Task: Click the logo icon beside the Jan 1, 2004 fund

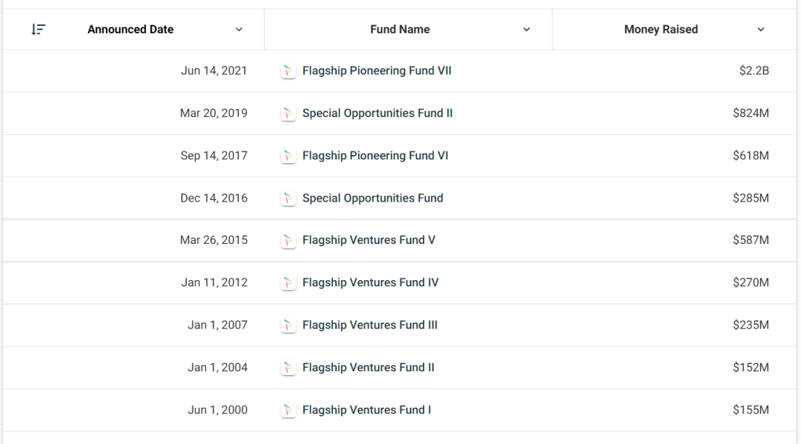Action: (x=288, y=368)
